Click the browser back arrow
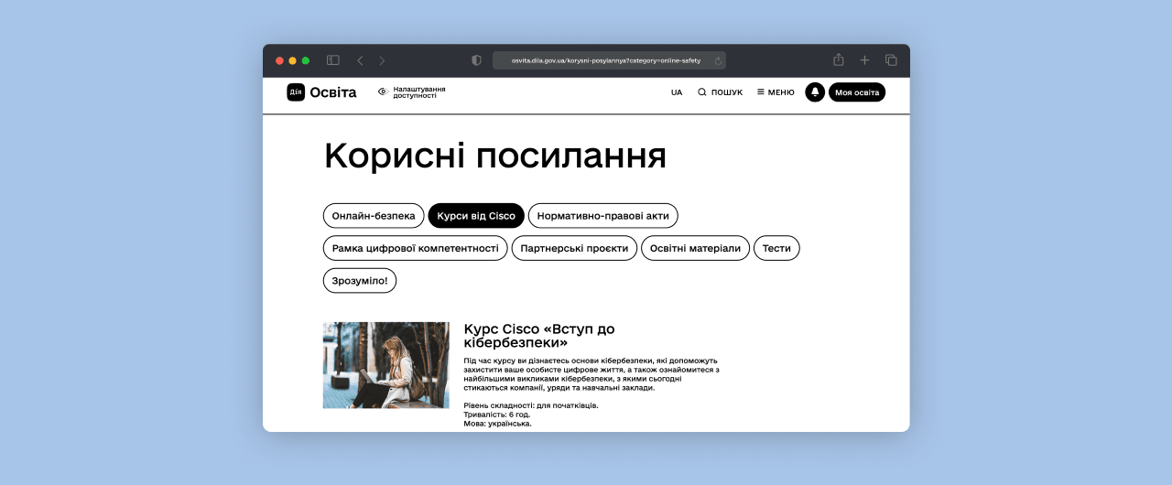The image size is (1172, 485). (x=361, y=60)
